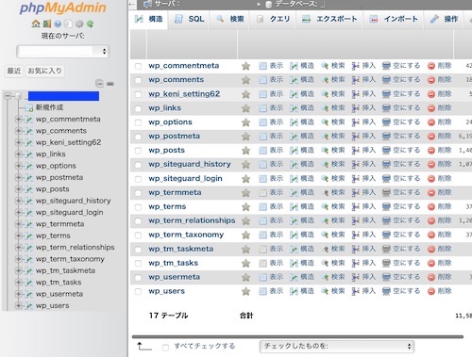Click the wp_options table icon in tree
The height and width of the screenshot is (357, 472).
[x=28, y=166]
